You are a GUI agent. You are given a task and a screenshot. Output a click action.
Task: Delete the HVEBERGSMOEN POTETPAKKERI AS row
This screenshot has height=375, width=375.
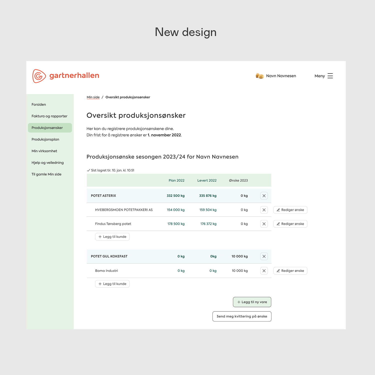click(264, 210)
